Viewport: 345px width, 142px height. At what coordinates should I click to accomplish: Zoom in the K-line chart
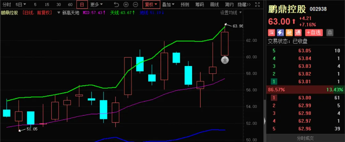126,4
